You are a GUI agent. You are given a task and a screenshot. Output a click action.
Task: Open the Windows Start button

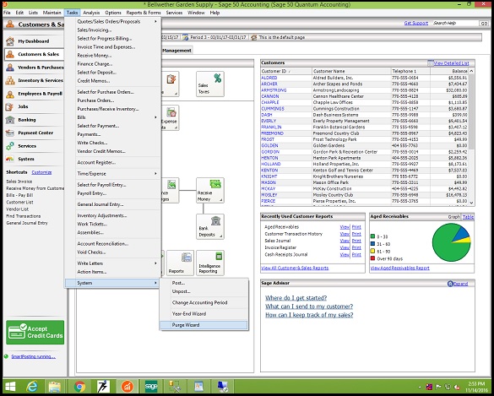[10, 386]
